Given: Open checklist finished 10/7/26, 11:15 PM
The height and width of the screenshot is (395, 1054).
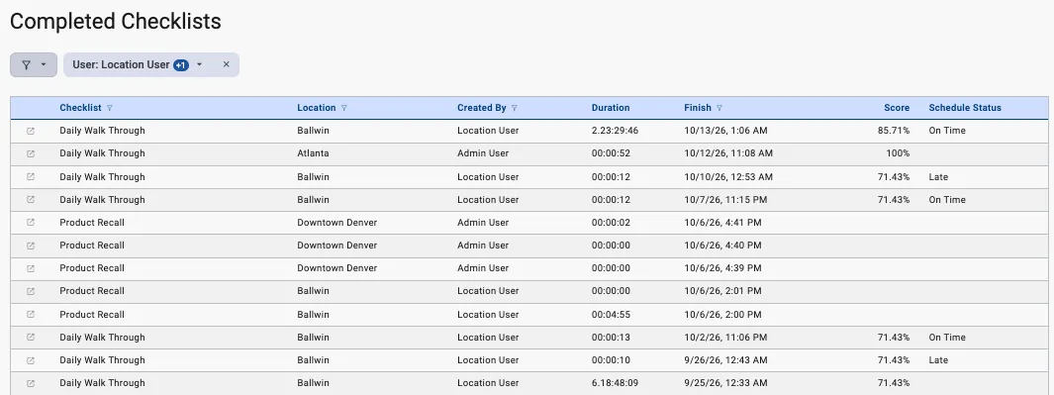Looking at the screenshot, I should click(31, 200).
